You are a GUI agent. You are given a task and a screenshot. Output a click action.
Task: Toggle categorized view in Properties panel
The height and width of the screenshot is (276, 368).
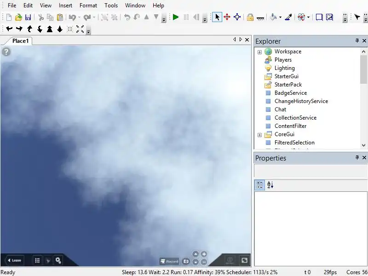[260, 185]
